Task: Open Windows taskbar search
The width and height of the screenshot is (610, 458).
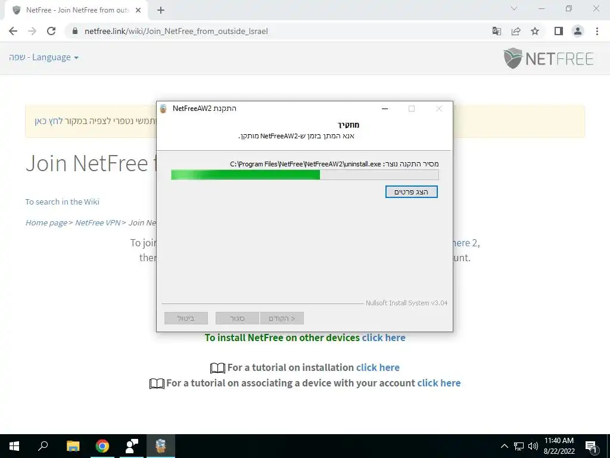Action: pos(43,446)
